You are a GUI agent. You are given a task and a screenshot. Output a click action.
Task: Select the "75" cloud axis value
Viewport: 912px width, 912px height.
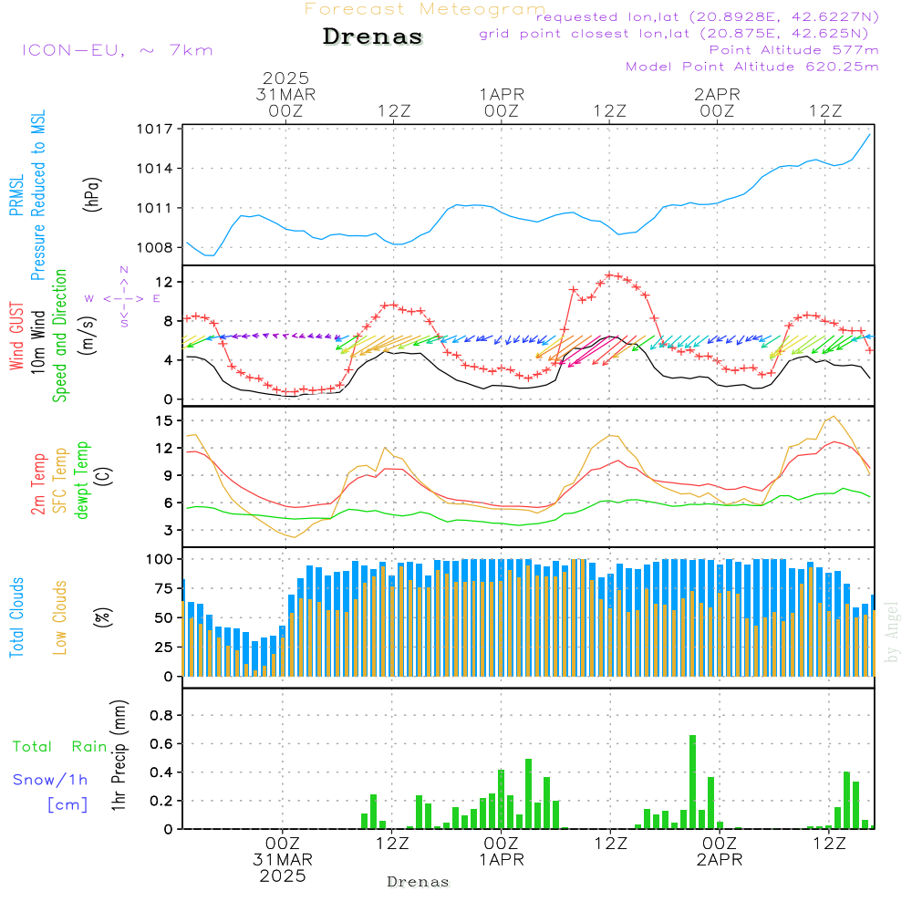pos(164,588)
